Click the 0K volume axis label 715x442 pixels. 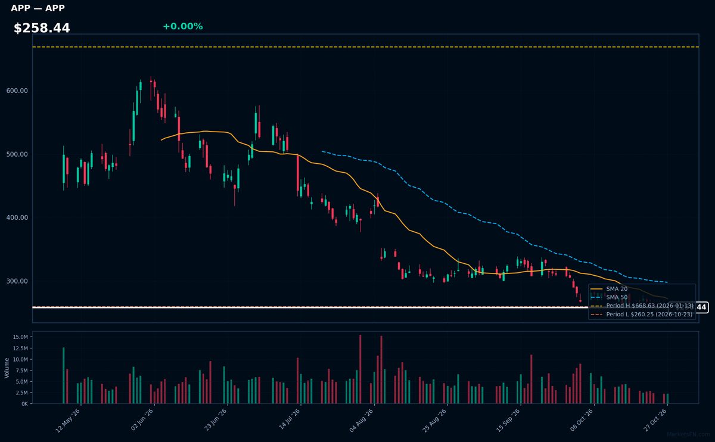[24, 404]
